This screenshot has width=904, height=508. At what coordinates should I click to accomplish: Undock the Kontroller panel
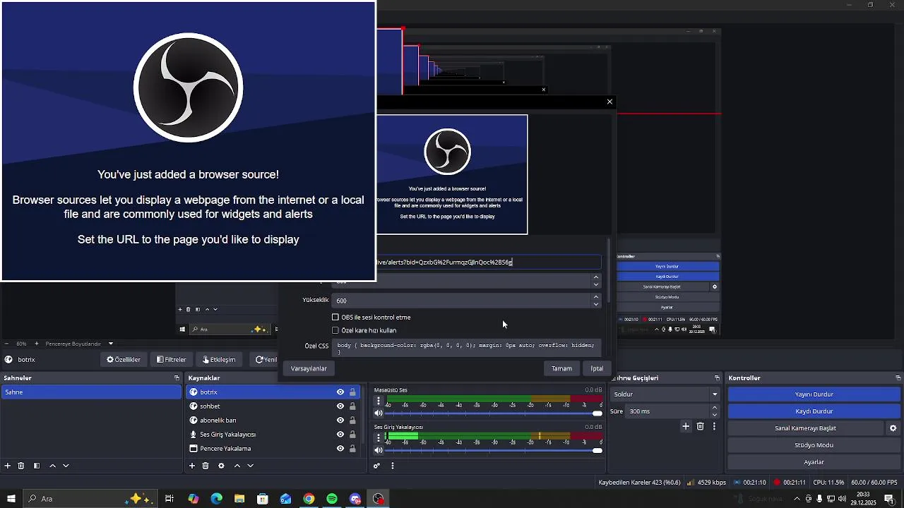pyautogui.click(x=898, y=378)
